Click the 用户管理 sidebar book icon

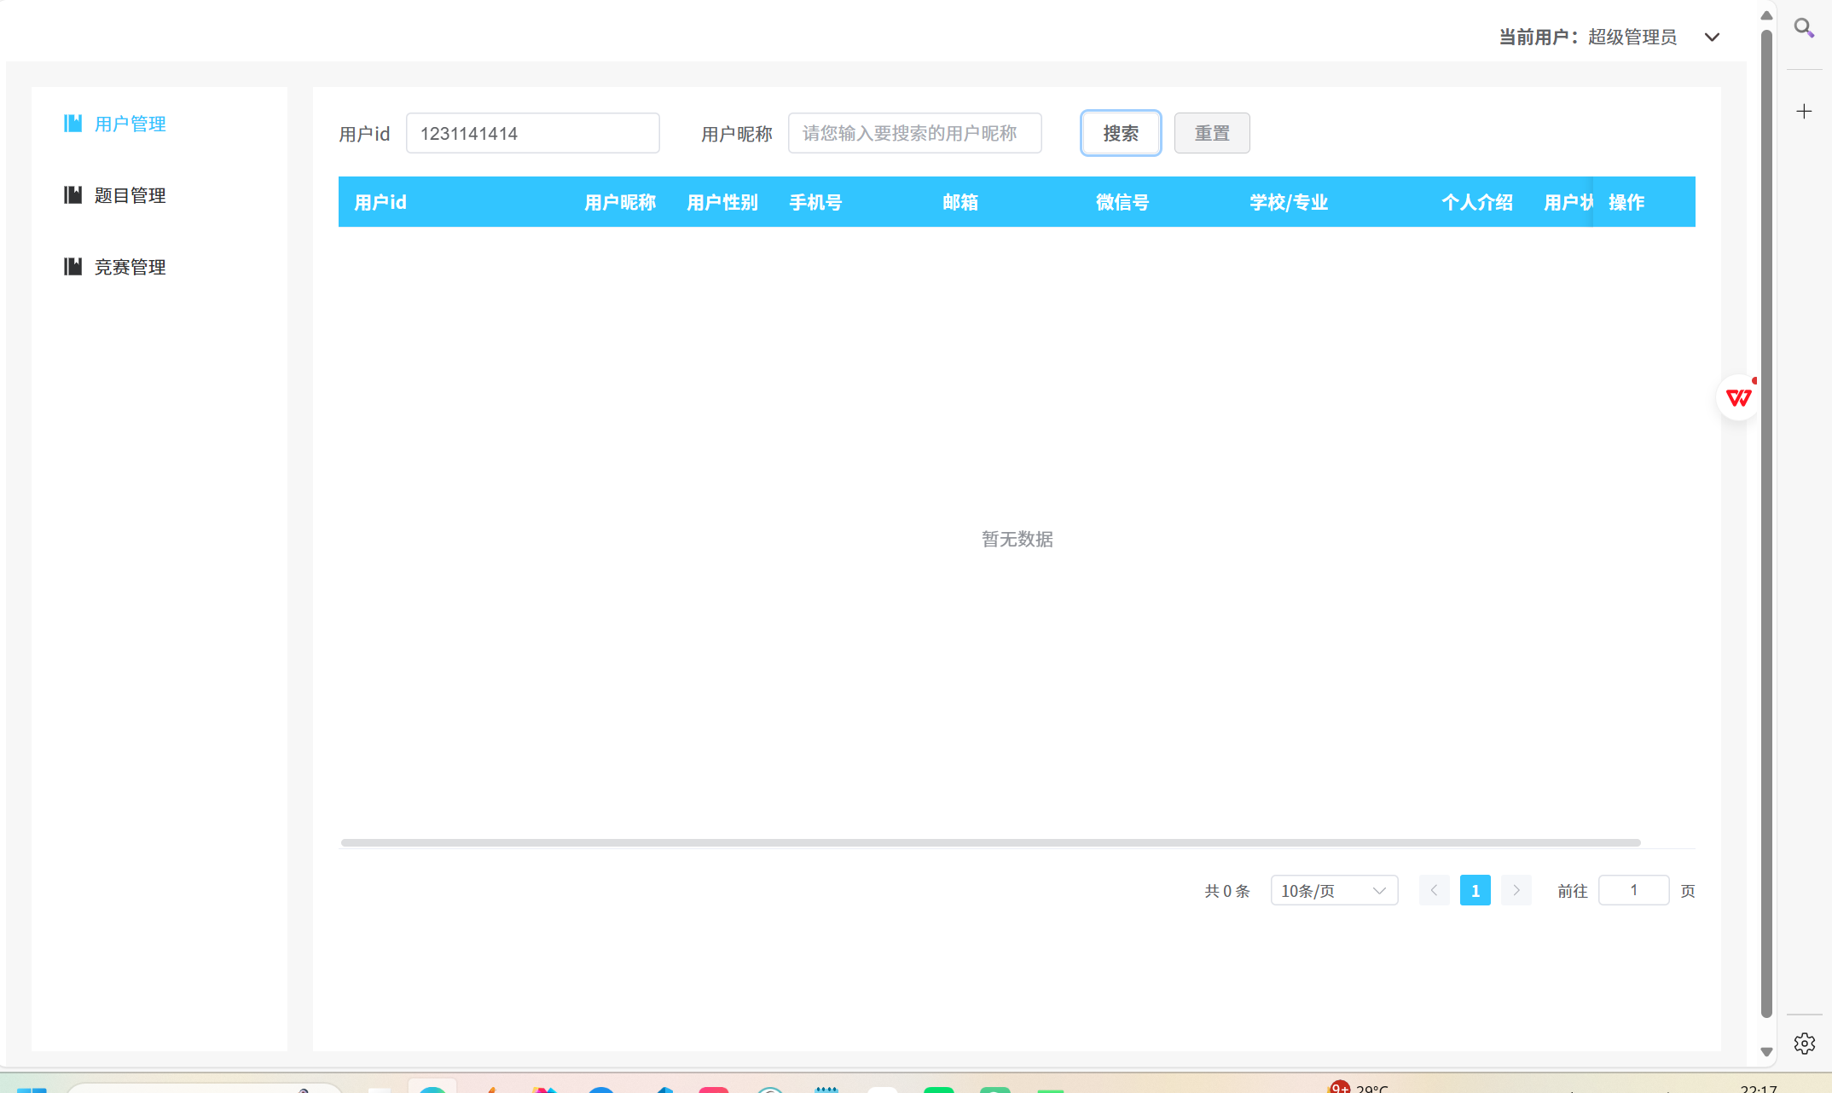click(x=73, y=124)
